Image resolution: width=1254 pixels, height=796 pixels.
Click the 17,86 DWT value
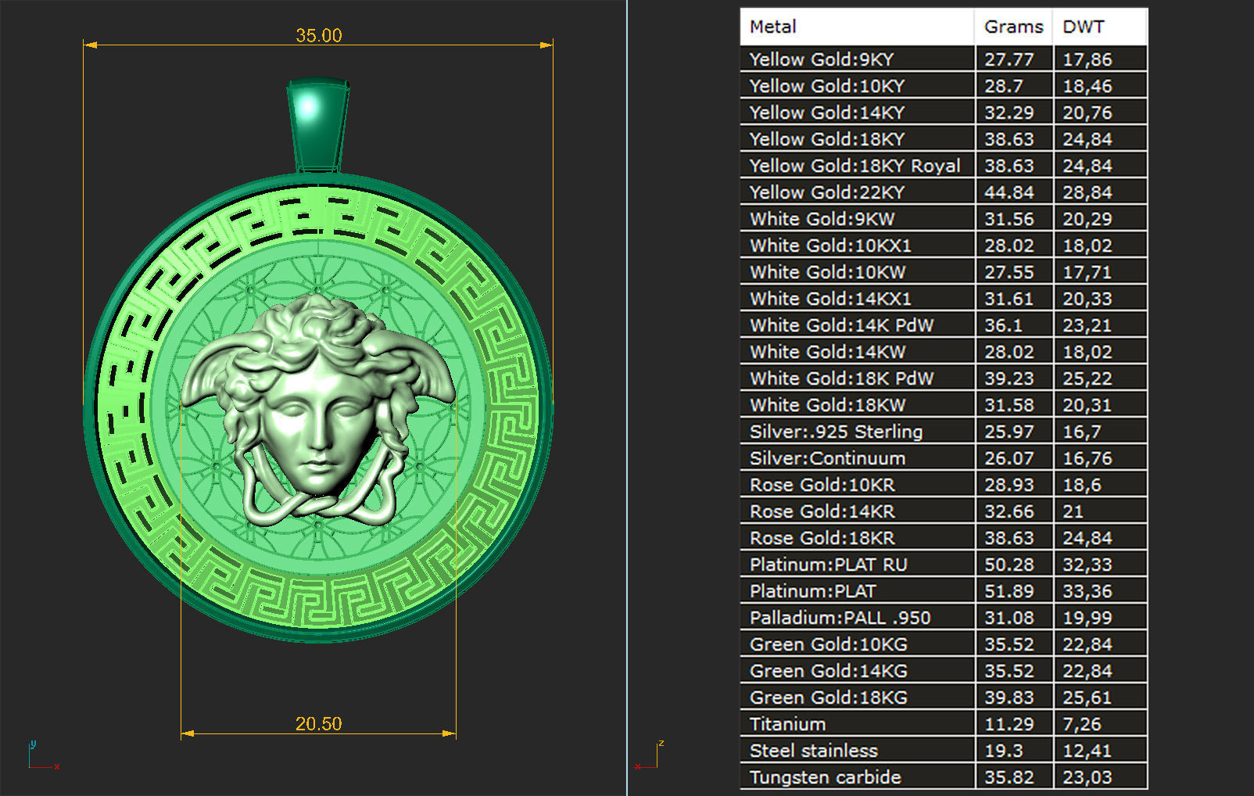click(1087, 59)
